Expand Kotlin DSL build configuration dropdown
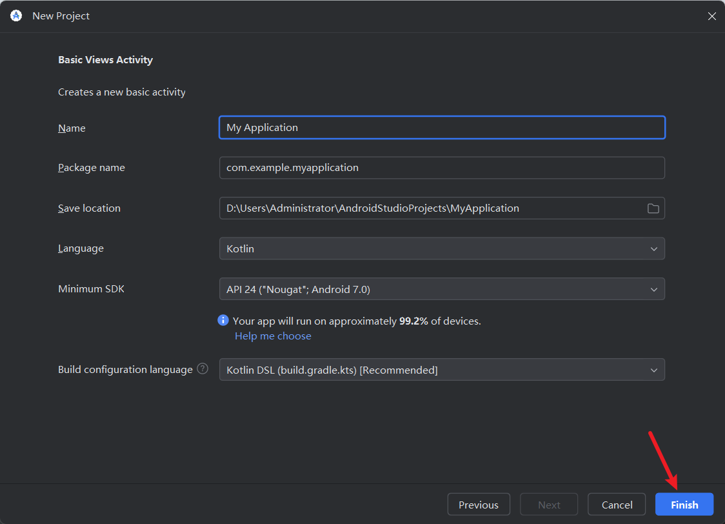This screenshot has width=725, height=524. pos(442,370)
